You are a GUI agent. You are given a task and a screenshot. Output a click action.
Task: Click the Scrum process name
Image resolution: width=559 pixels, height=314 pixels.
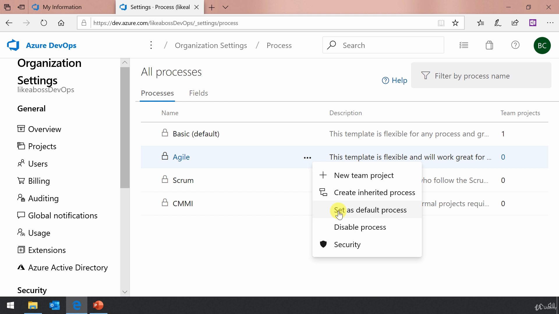(x=183, y=180)
